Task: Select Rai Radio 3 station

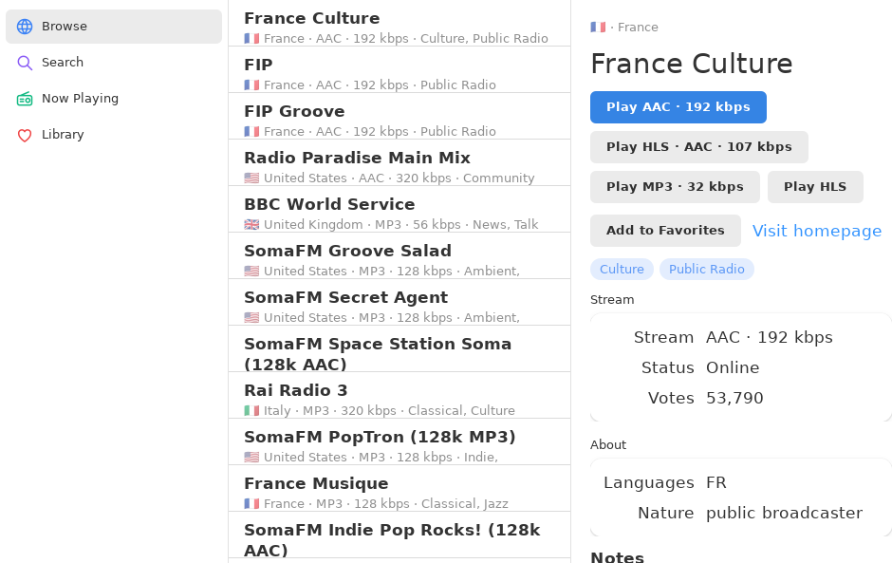Action: [400, 396]
